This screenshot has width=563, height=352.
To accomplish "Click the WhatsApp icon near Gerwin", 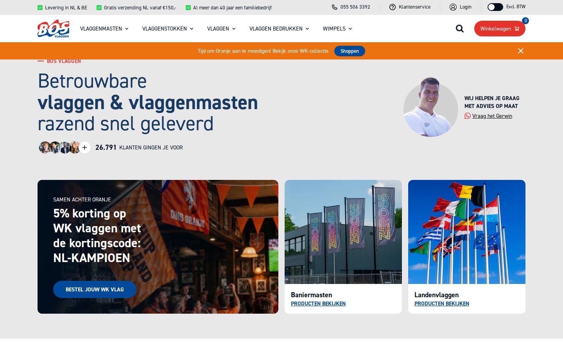I will click(x=468, y=116).
